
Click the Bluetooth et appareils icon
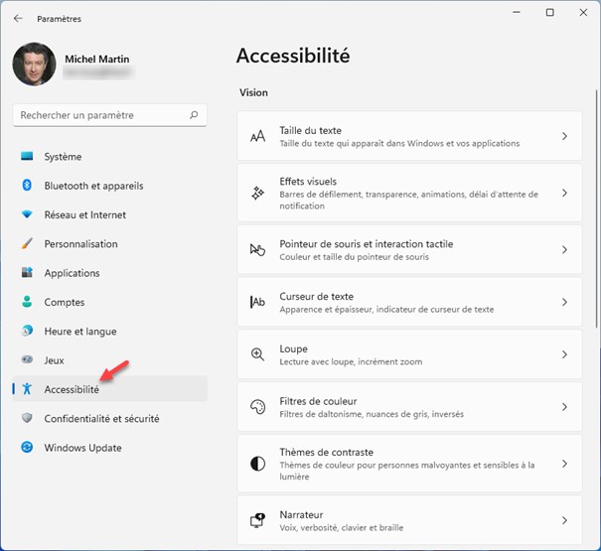pyautogui.click(x=27, y=186)
